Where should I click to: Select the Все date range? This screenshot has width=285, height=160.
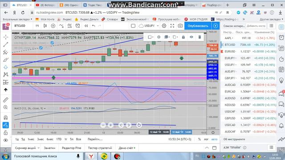[x=78, y=139]
